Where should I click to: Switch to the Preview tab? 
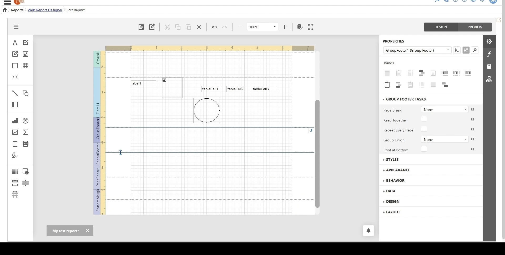click(475, 27)
